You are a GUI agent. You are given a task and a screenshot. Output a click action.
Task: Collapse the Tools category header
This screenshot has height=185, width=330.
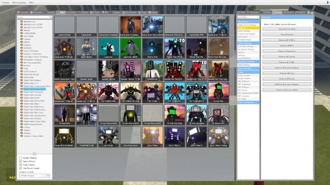pyautogui.click(x=248, y=72)
